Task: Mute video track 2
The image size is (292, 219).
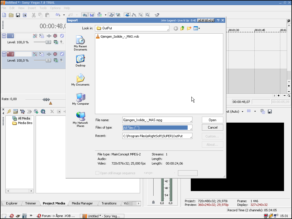Action: (62, 54)
